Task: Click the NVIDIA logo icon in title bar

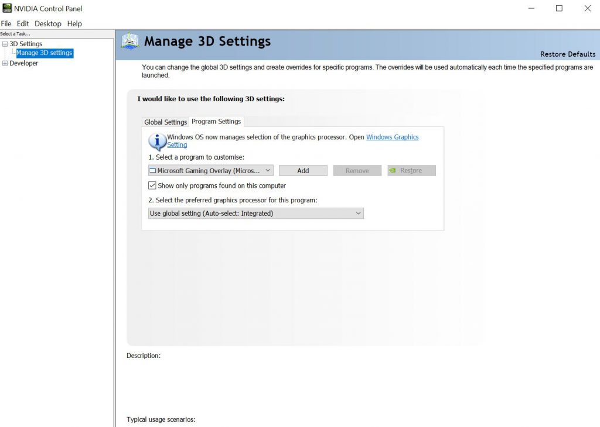Action: tap(6, 8)
